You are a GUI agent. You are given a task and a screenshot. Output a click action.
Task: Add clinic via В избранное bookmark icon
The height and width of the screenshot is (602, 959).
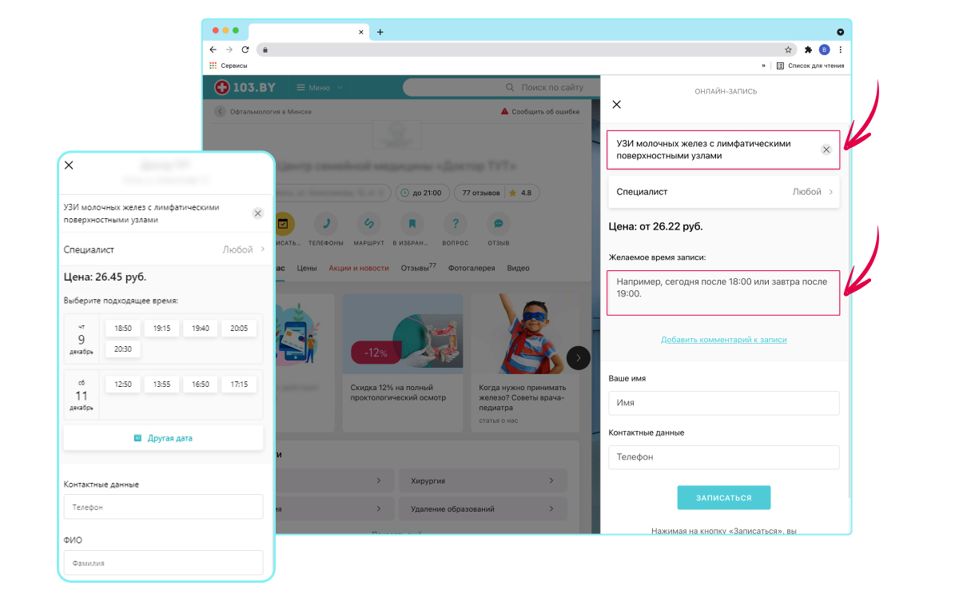(x=412, y=224)
